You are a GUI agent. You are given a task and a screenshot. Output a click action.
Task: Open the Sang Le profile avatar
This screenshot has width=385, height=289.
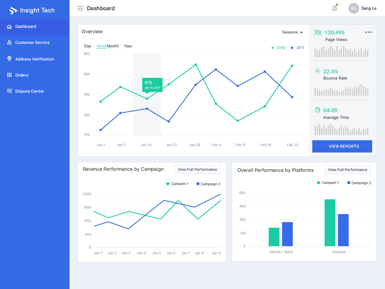(353, 8)
